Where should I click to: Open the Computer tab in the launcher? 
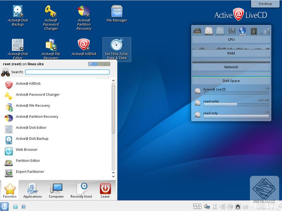pyautogui.click(x=56, y=191)
